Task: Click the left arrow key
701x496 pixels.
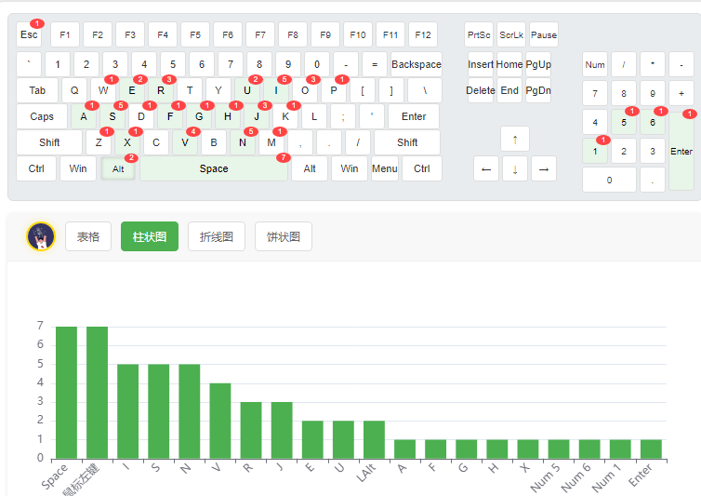Action: coord(486,168)
